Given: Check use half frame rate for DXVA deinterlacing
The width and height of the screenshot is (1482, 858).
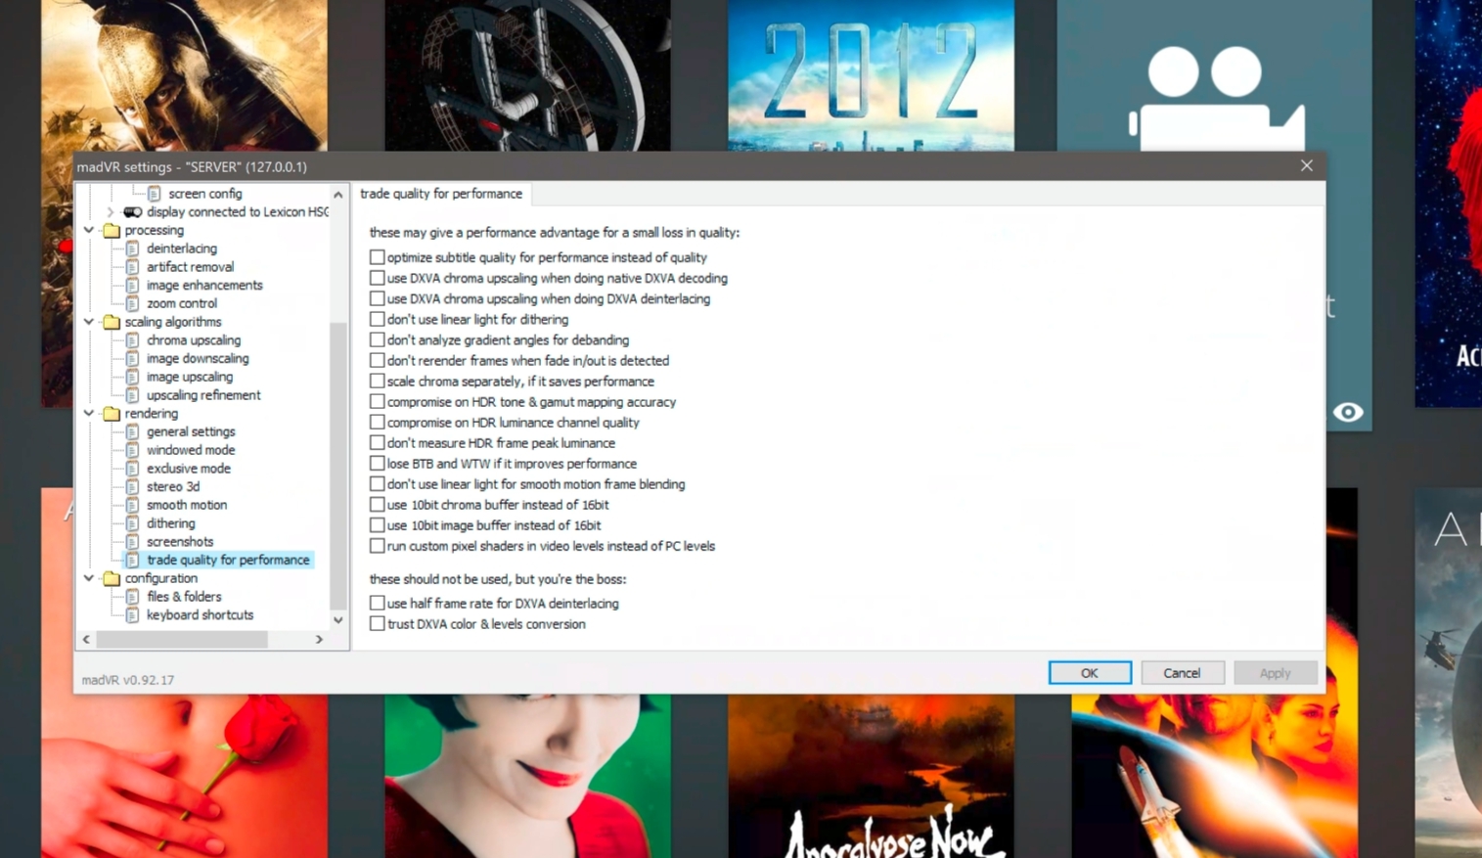Looking at the screenshot, I should (377, 603).
